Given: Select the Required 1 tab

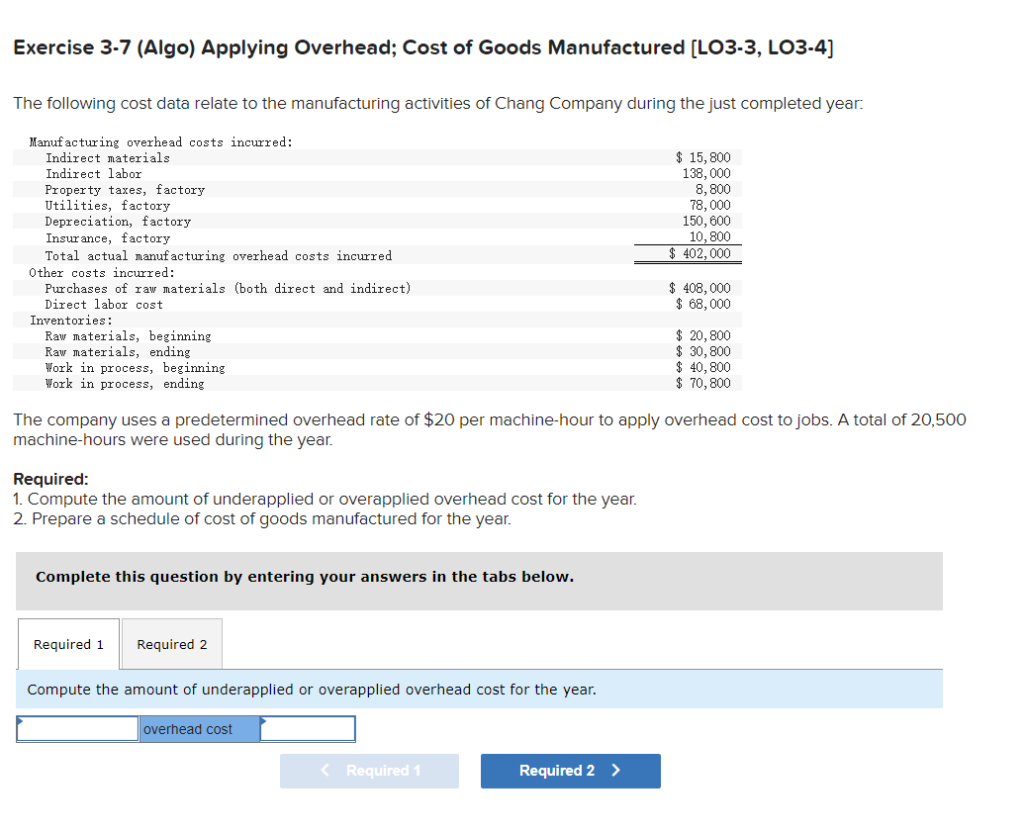Looking at the screenshot, I should tap(67, 644).
